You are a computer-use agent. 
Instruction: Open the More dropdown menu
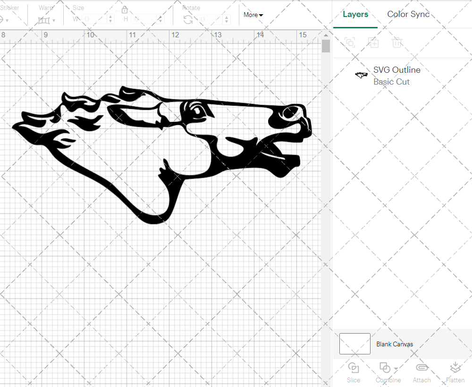pos(253,15)
